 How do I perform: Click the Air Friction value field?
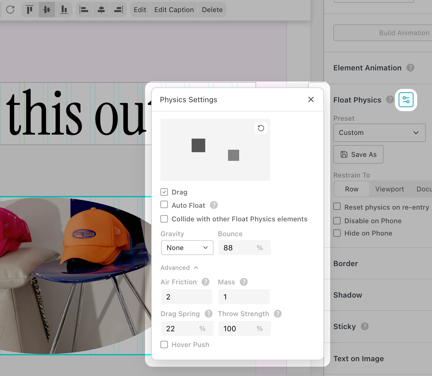(187, 297)
